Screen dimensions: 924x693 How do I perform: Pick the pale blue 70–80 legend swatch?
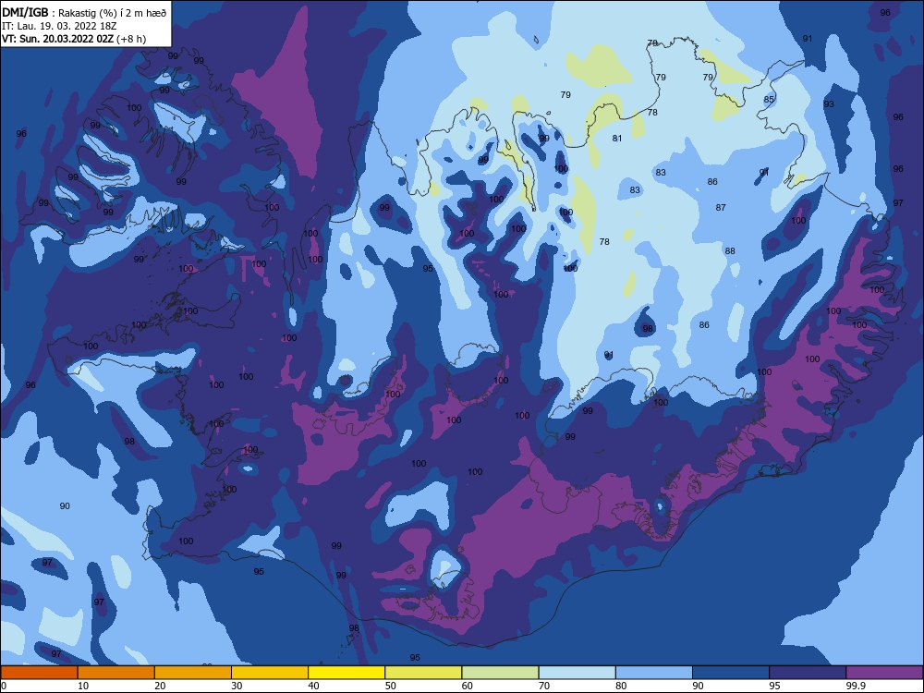click(577, 673)
